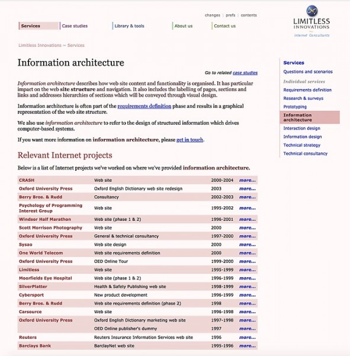
Task: Click more... on Scott Morrison Photography row
Action: [248, 228]
